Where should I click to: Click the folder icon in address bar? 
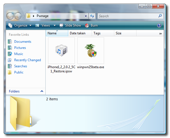point(28,16)
